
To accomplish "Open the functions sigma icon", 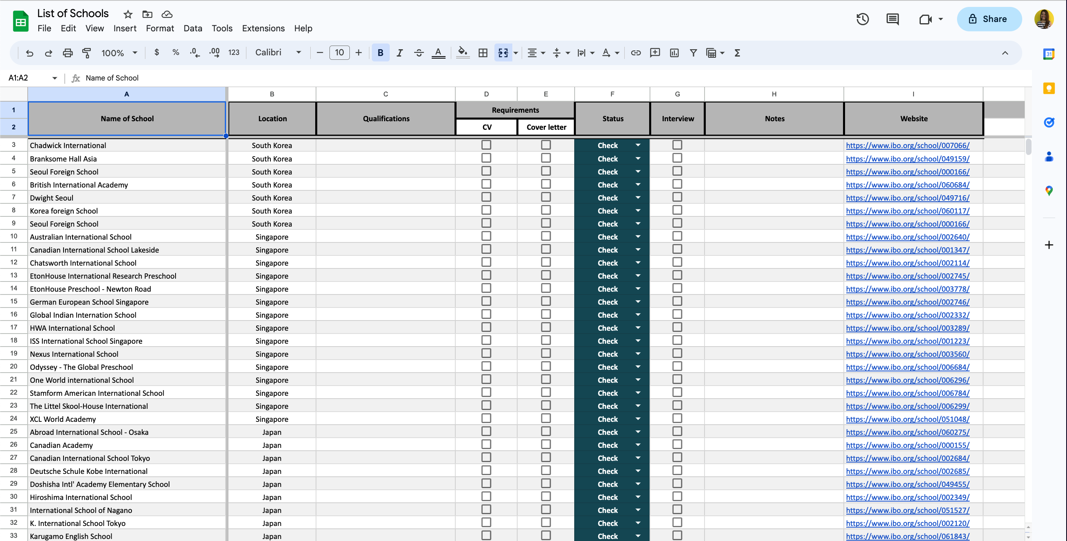I will click(737, 52).
